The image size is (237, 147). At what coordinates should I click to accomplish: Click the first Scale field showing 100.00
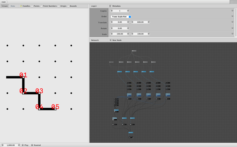tap(120, 34)
